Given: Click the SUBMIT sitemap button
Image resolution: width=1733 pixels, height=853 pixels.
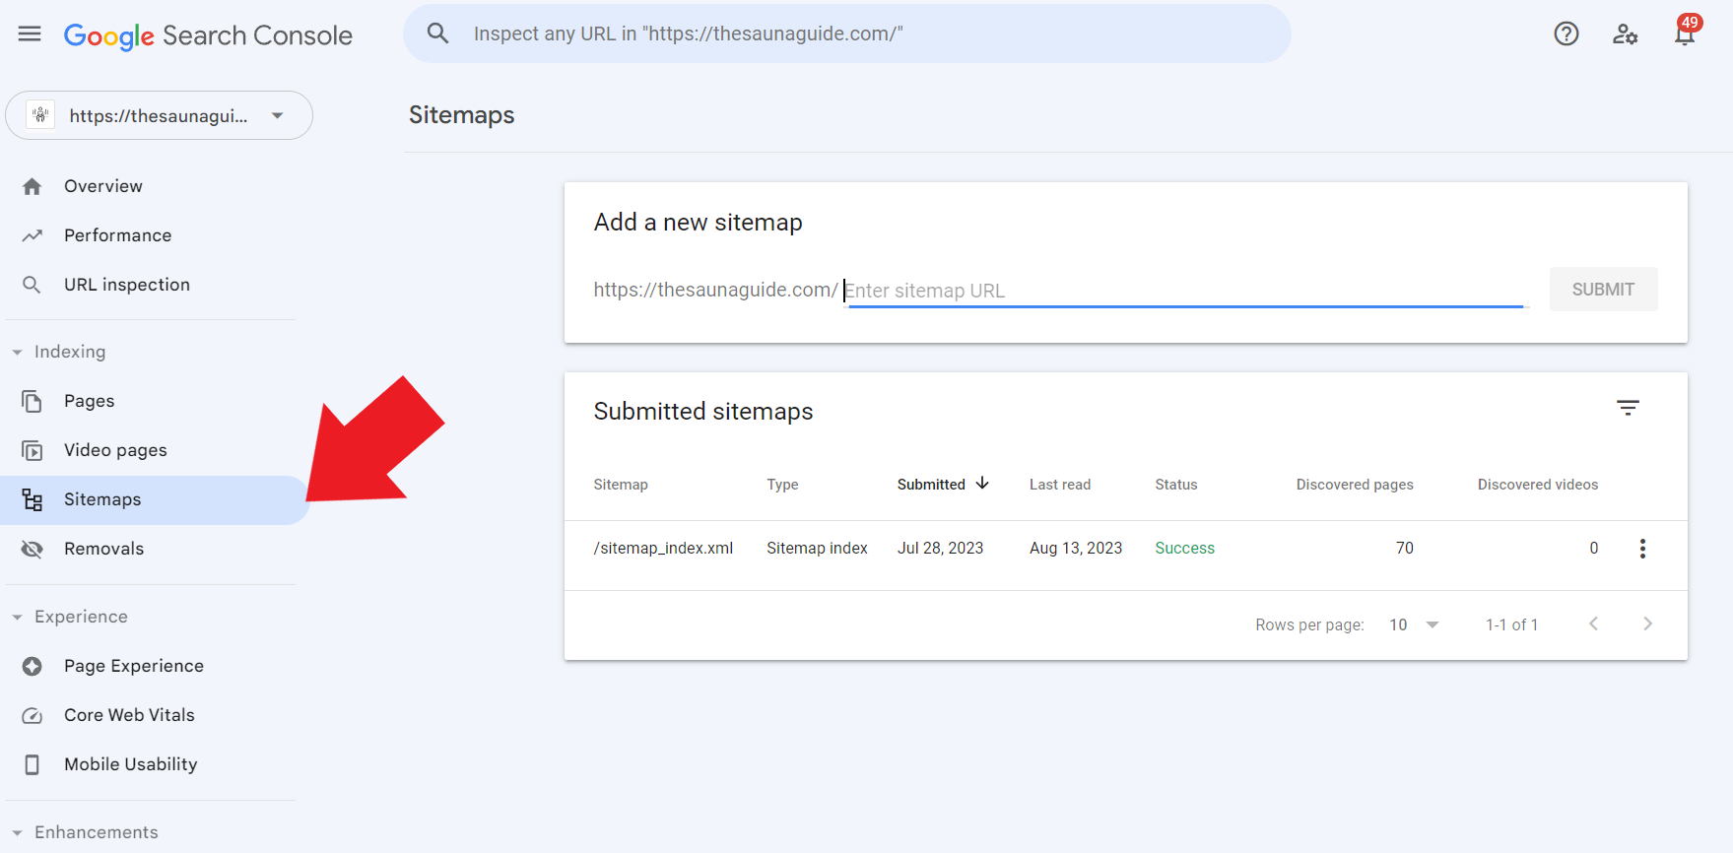Looking at the screenshot, I should (1603, 290).
